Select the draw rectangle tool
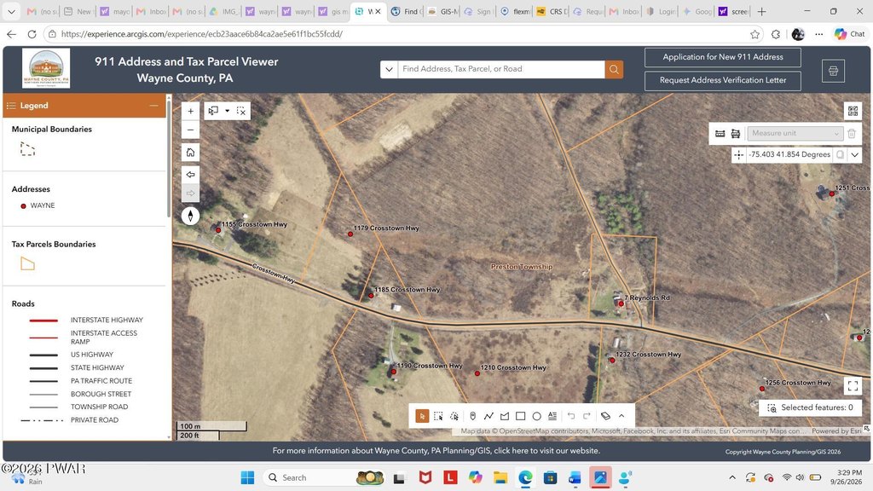The image size is (873, 491). (521, 416)
